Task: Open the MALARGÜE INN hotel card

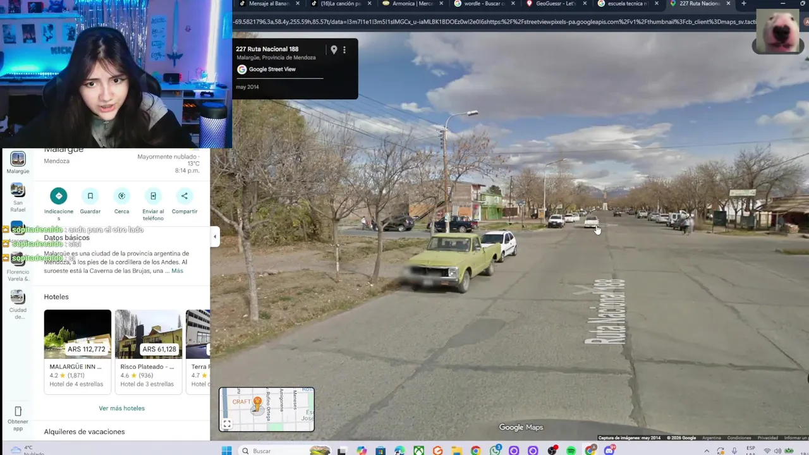Action: (x=78, y=351)
